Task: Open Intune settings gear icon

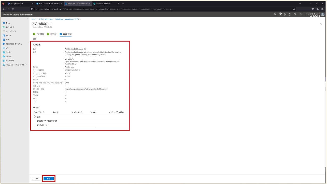Action: (285, 14)
